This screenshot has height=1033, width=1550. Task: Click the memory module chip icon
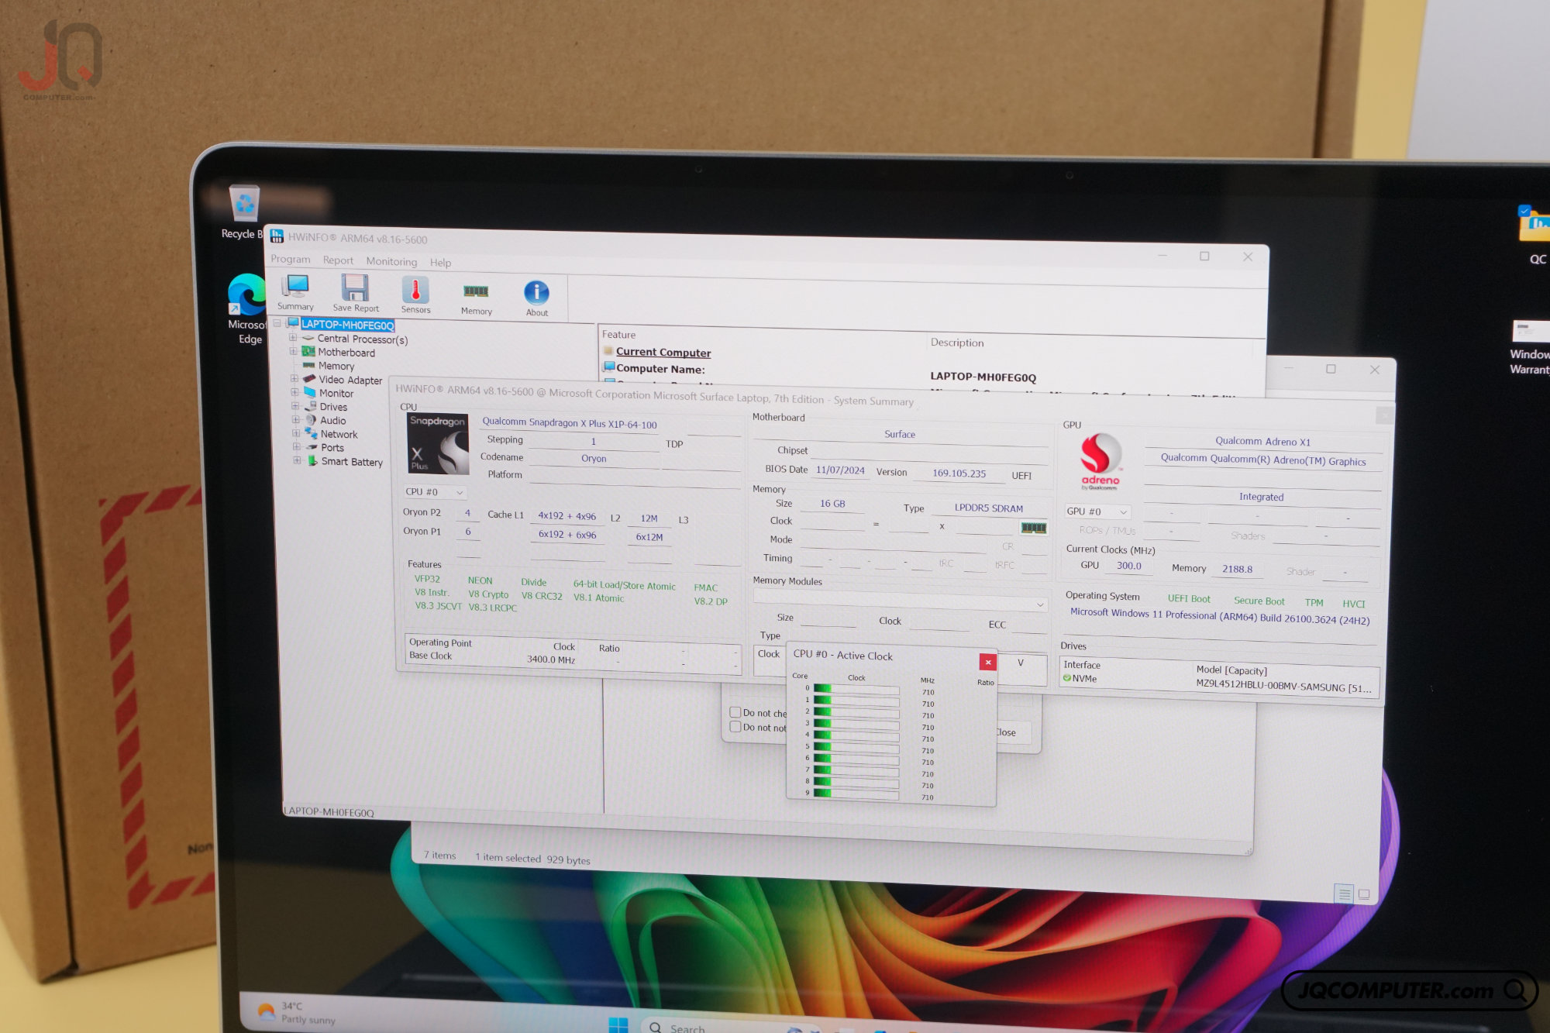pyautogui.click(x=1034, y=528)
